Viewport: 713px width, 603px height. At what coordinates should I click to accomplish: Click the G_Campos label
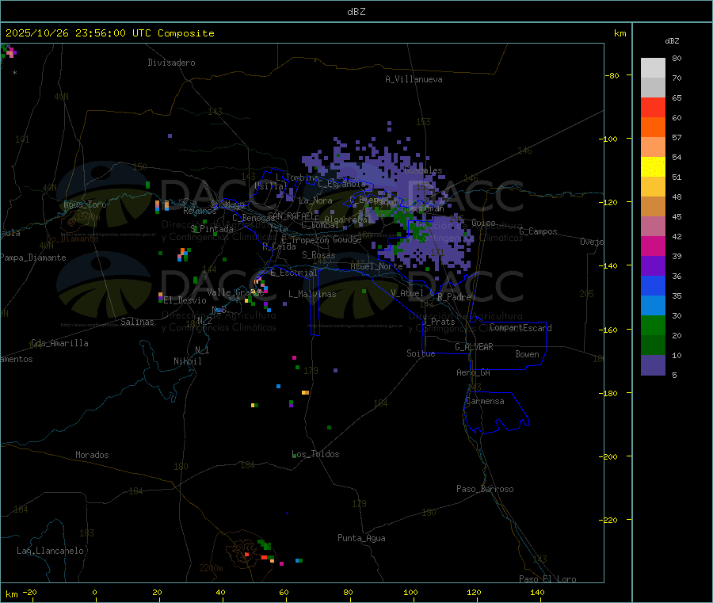tap(539, 231)
